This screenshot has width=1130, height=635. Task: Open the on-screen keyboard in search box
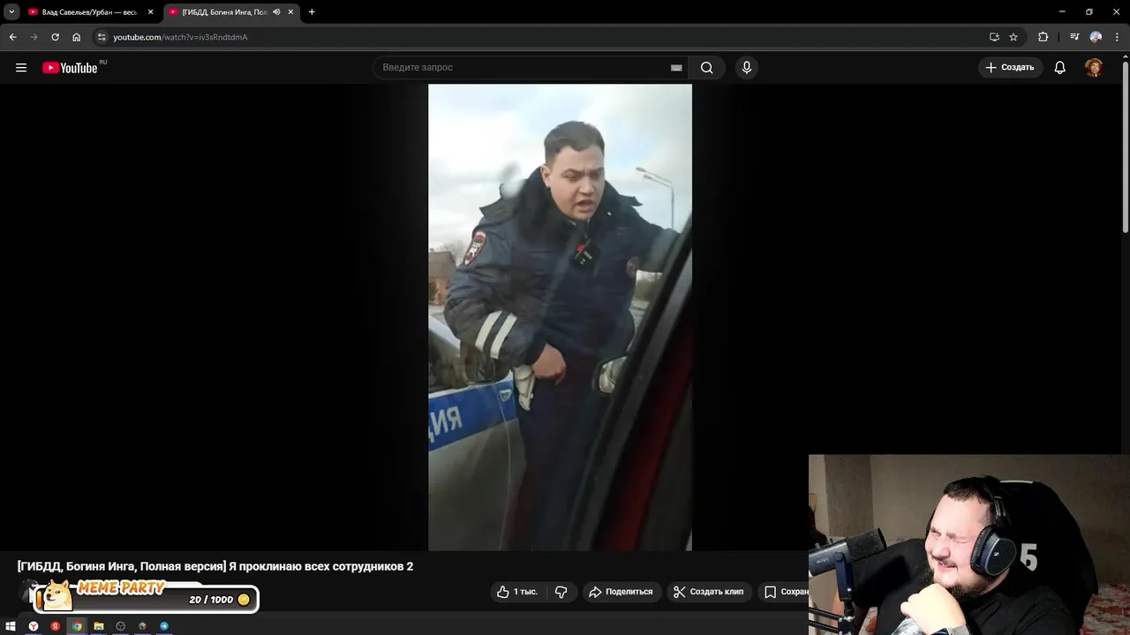coord(676,68)
